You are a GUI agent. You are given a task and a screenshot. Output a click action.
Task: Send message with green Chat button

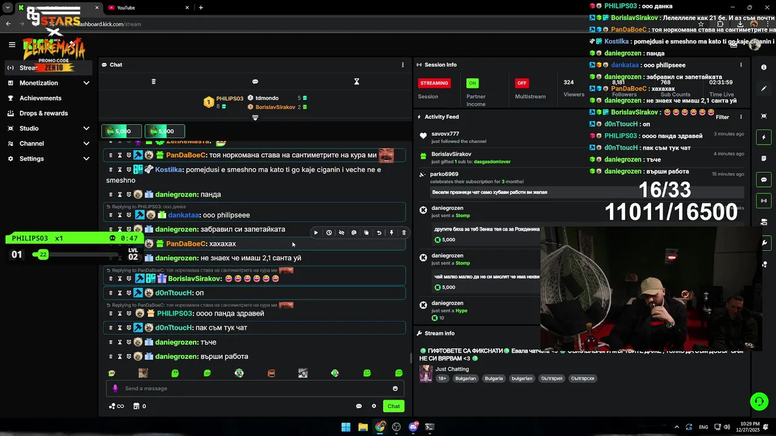coord(394,406)
